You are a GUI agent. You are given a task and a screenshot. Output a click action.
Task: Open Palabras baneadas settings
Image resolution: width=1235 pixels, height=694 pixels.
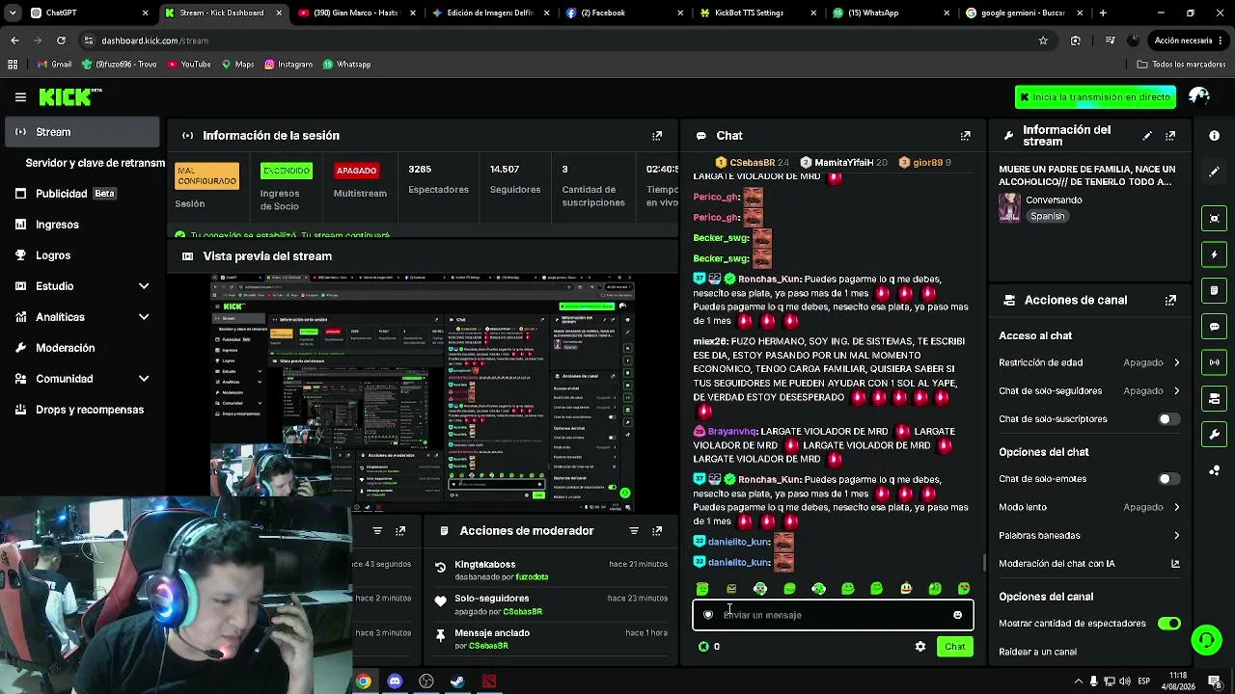[1090, 536]
